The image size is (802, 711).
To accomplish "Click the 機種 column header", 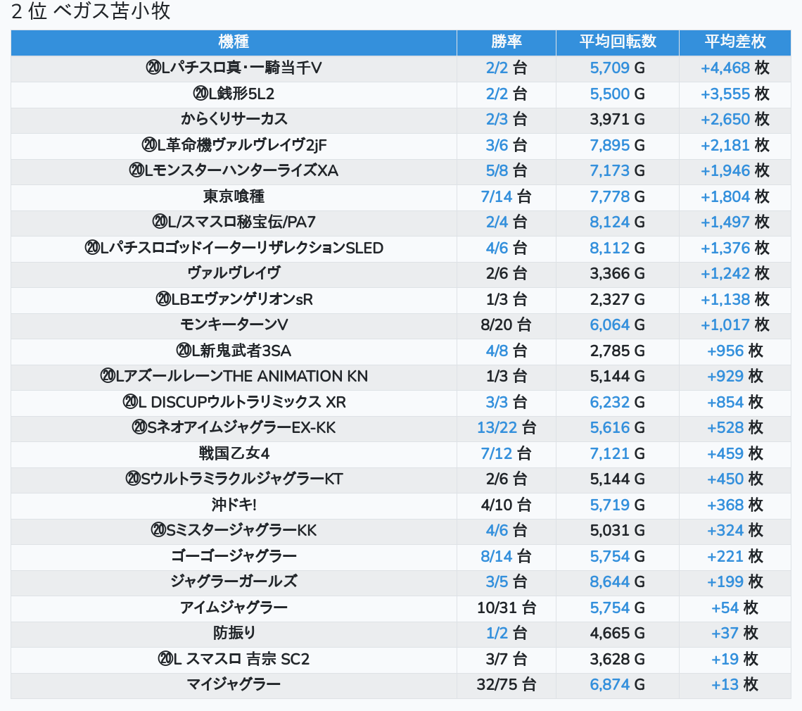I will click(234, 42).
